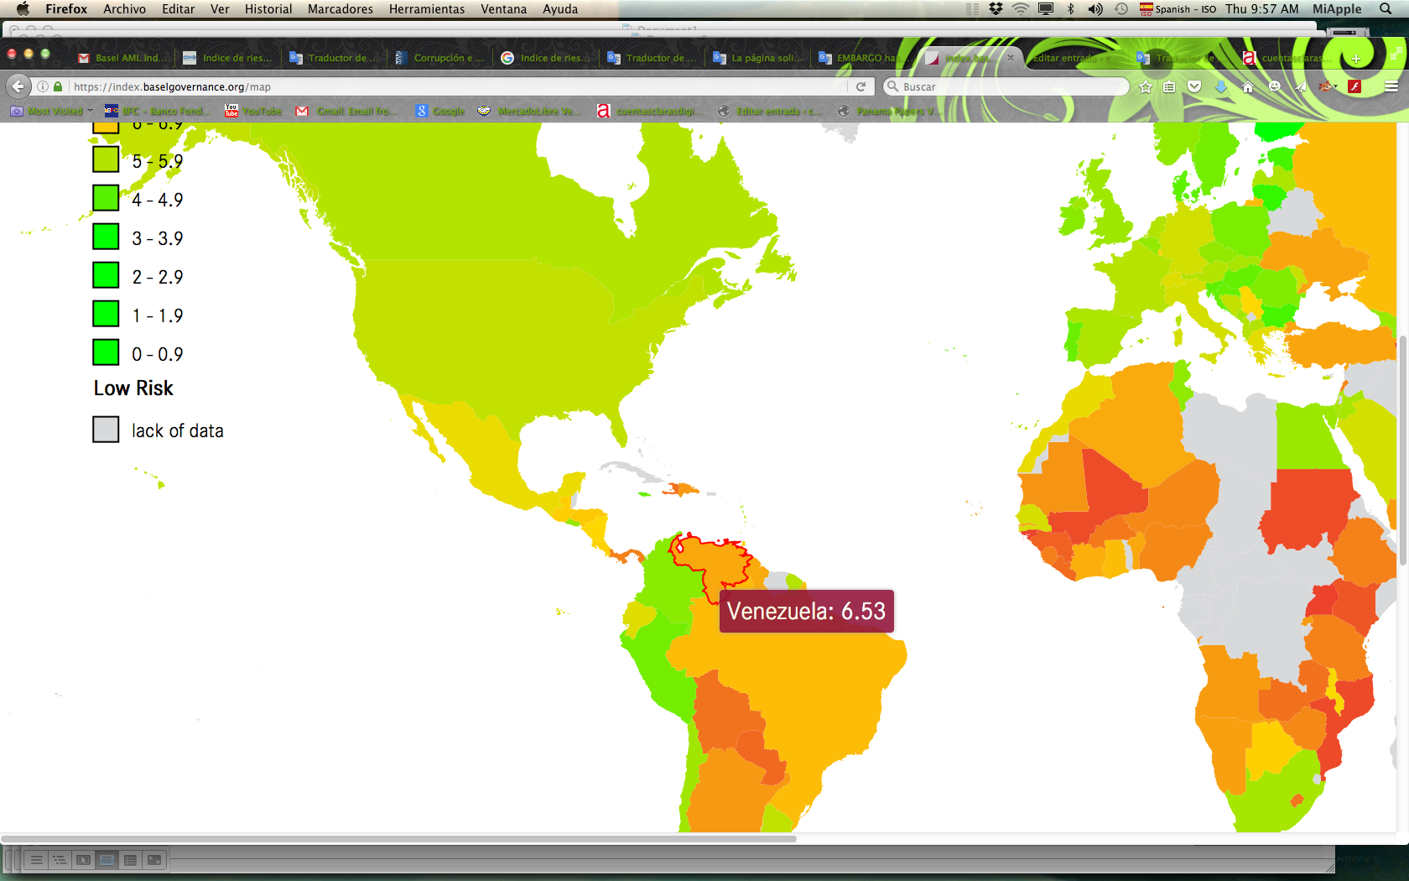Open the Spanish - ISO input source menu
Screen dimensions: 1409x881
(1178, 9)
